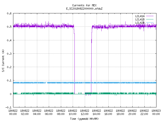Screen dimensions: 161x121
Task: Click the LCL42B legend label
Action: 140,23
